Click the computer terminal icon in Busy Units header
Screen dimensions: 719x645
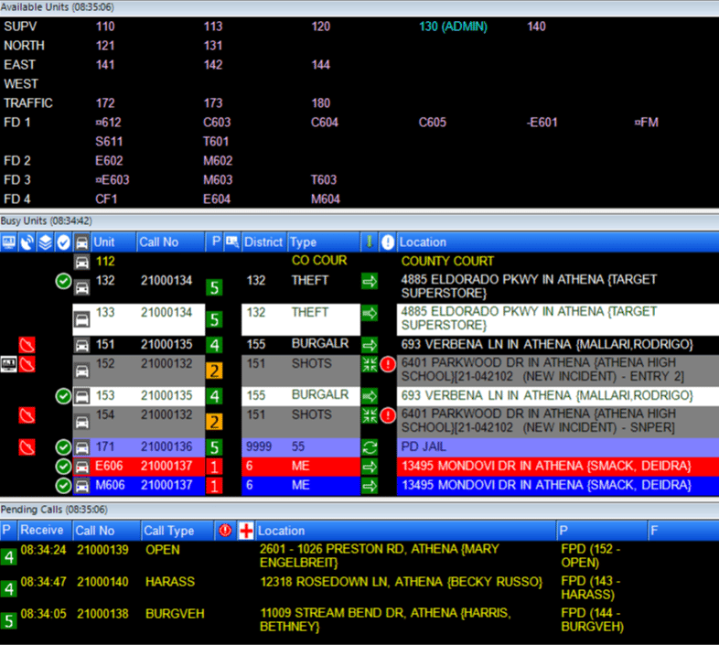click(x=8, y=242)
